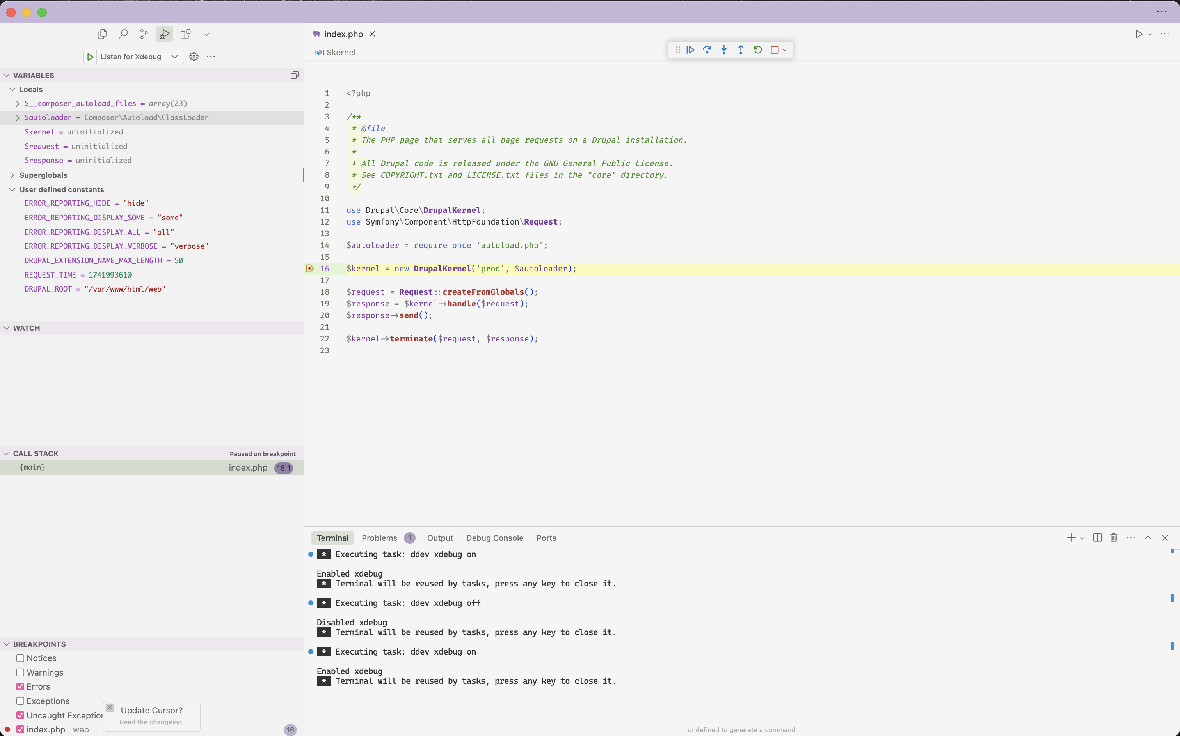This screenshot has height=736, width=1180.
Task: Expand the Superglobals variable group
Action: pyautogui.click(x=12, y=175)
